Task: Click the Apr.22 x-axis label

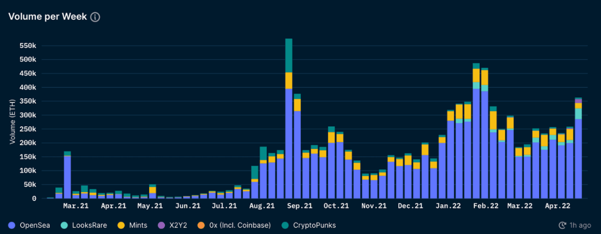Action: [559, 206]
